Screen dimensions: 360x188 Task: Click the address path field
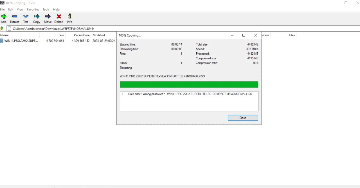[183, 28]
